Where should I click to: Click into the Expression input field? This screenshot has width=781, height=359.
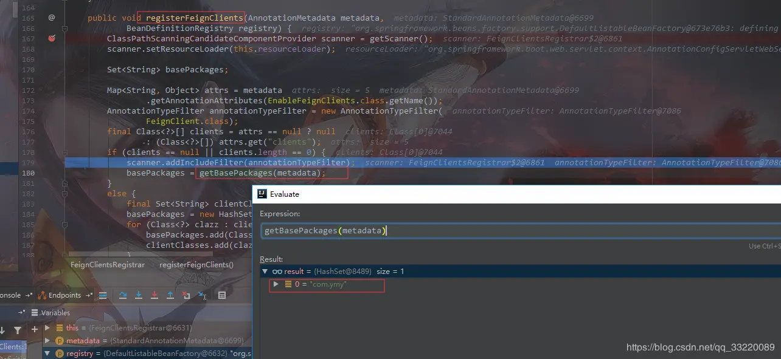[521, 231]
